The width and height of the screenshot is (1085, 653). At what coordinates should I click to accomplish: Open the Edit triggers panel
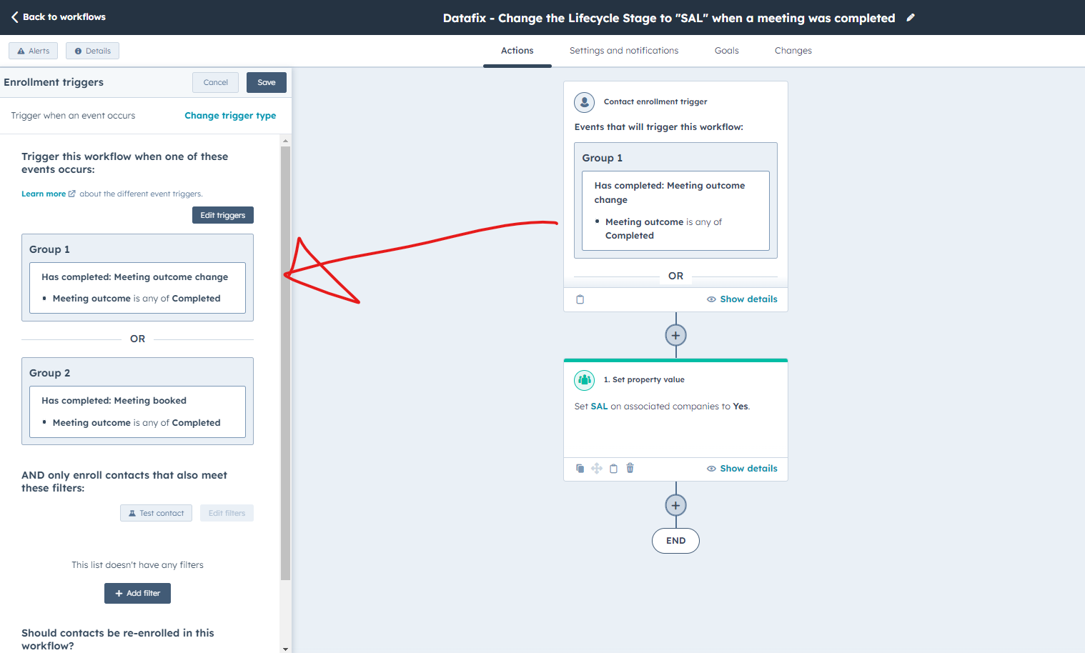[x=222, y=214]
